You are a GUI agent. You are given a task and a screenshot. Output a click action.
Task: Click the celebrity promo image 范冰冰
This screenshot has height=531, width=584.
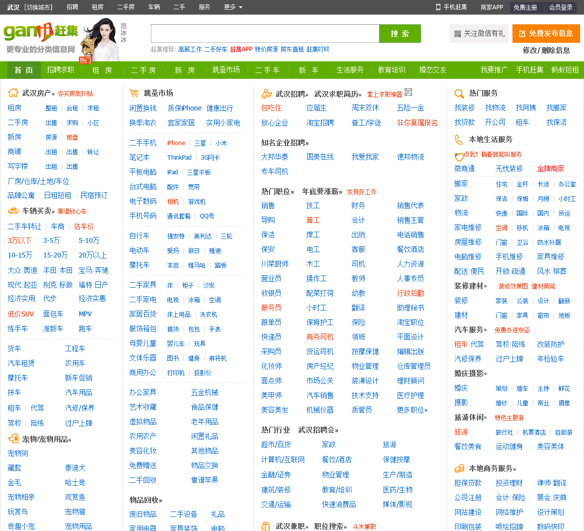pyautogui.click(x=102, y=40)
